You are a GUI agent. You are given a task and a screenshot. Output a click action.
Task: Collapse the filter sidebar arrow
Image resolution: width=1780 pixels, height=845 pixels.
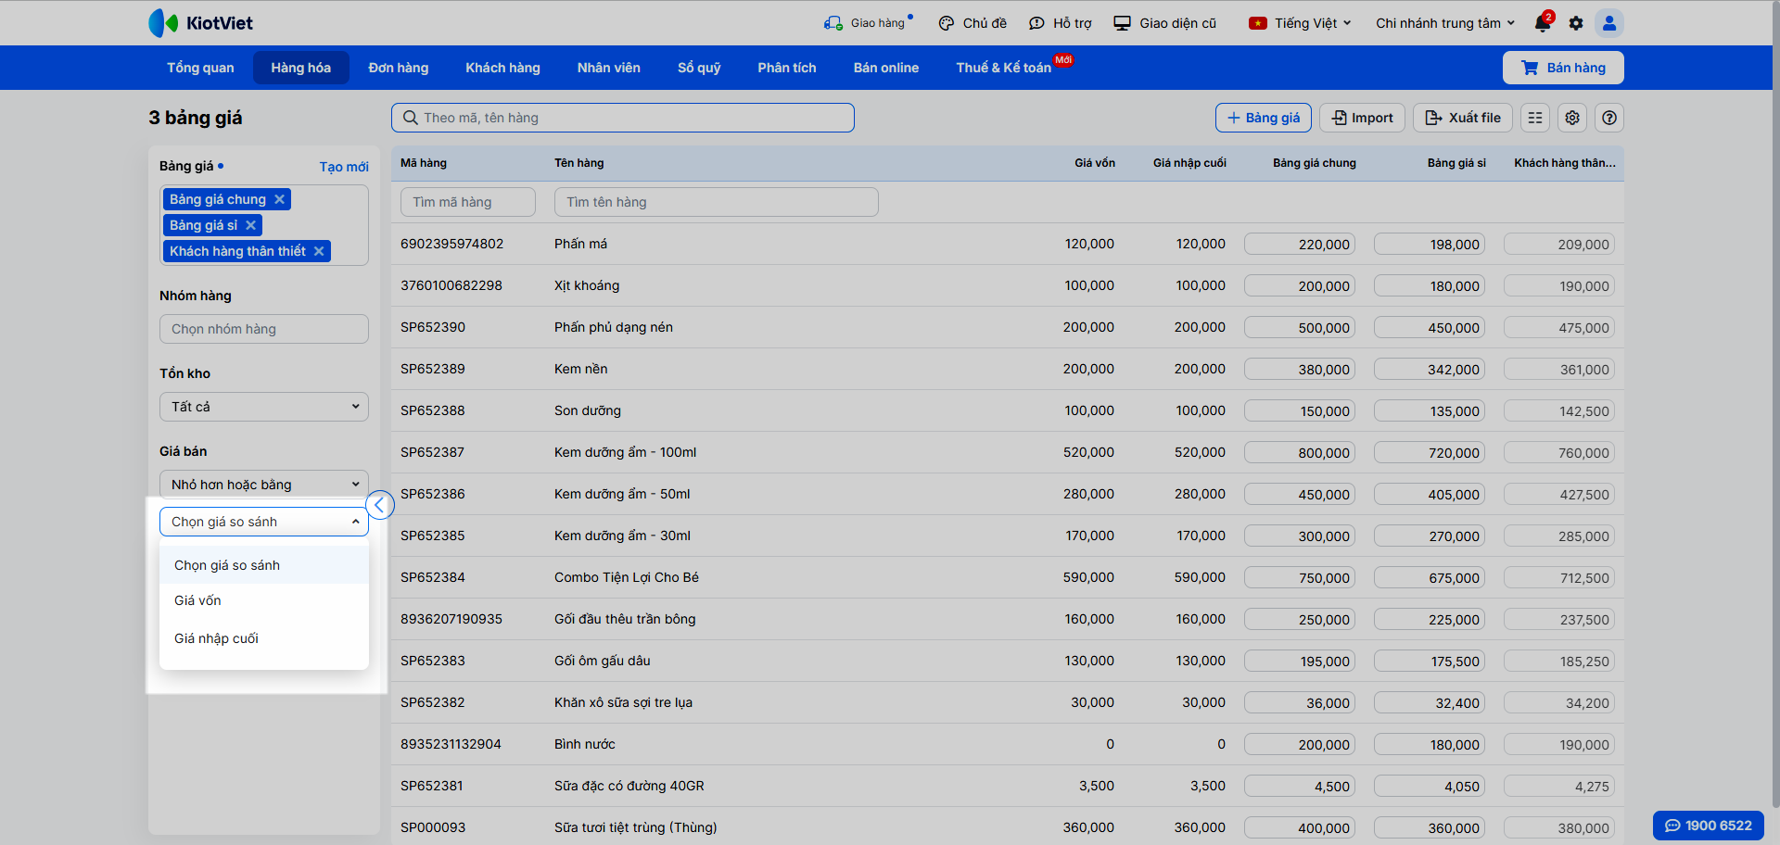[380, 505]
